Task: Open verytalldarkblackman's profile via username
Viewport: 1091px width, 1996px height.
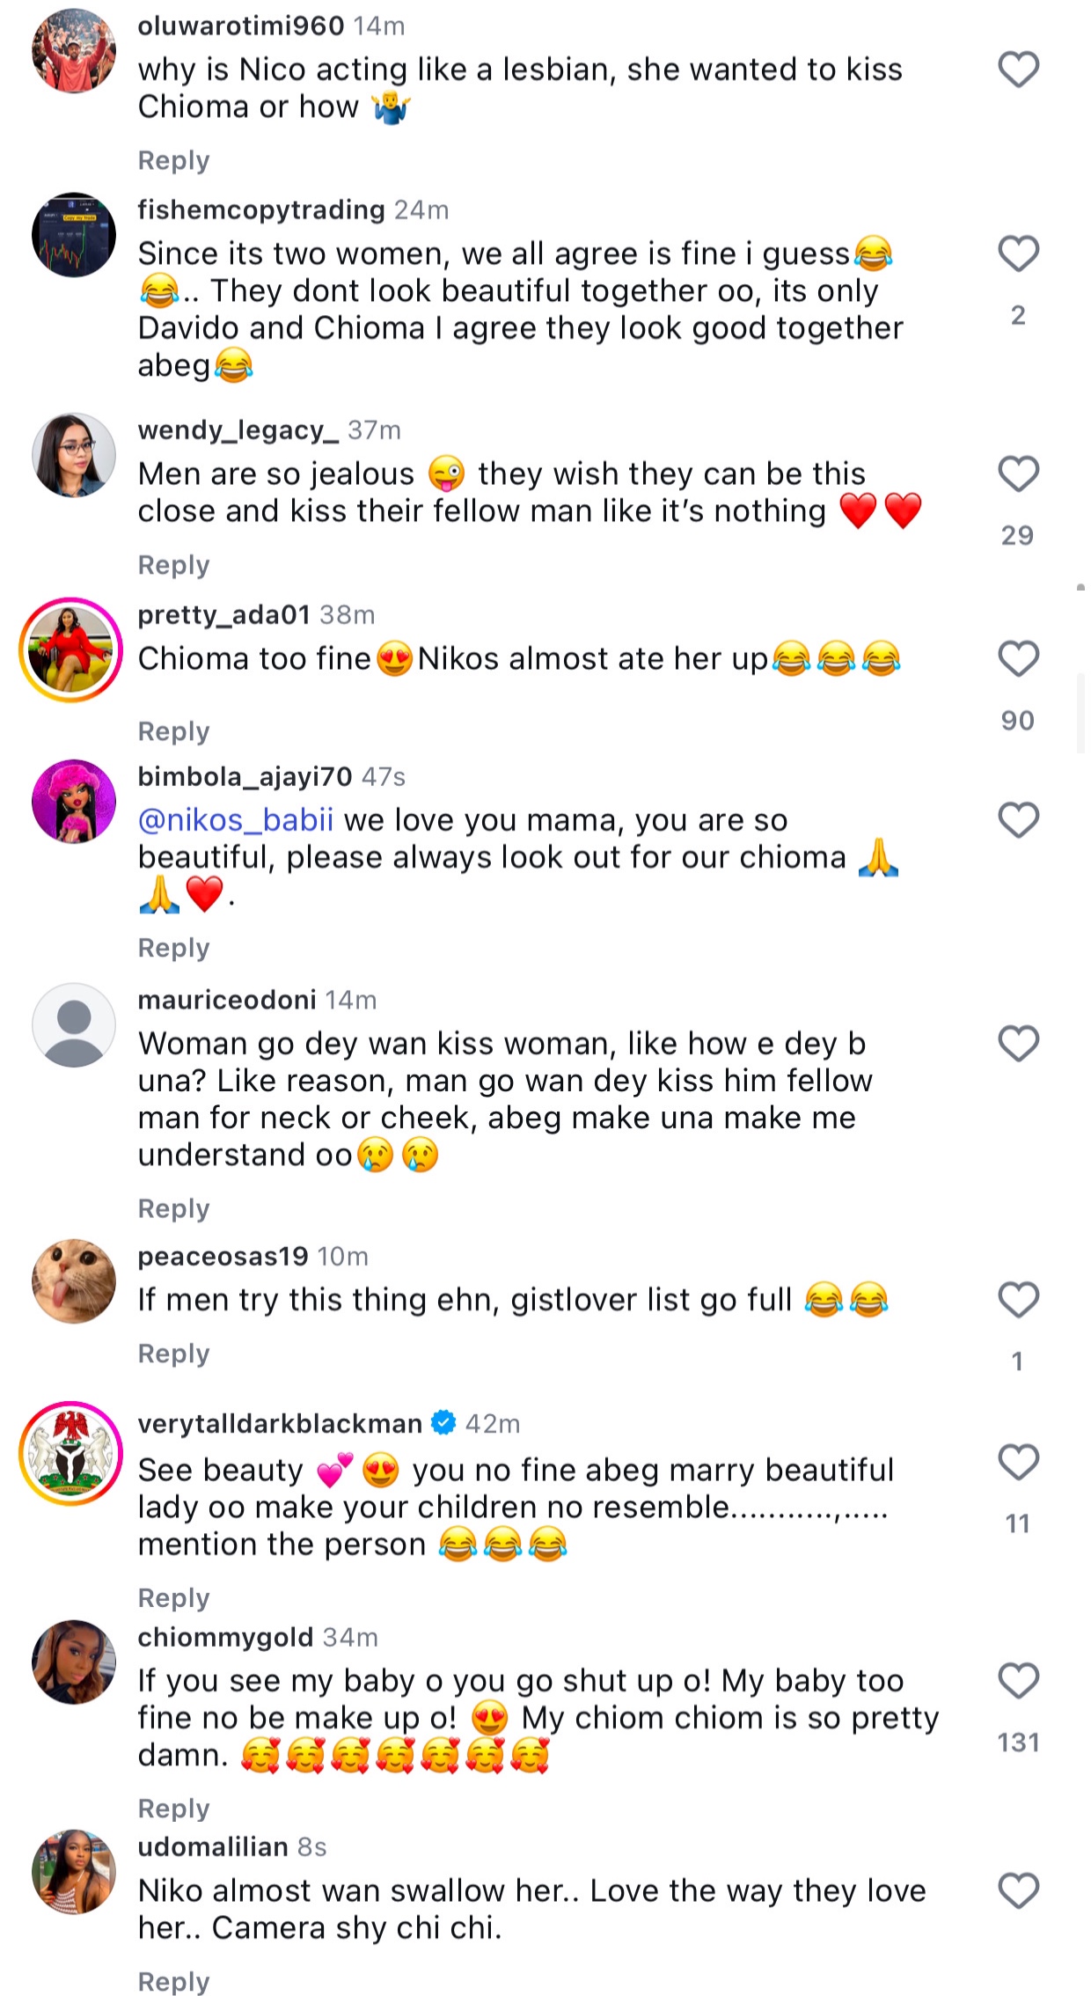Action: (280, 1423)
